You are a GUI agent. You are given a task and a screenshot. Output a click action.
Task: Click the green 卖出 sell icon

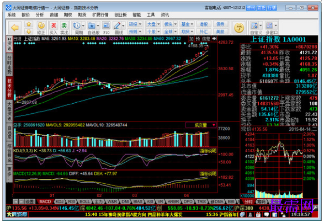point(64,26)
